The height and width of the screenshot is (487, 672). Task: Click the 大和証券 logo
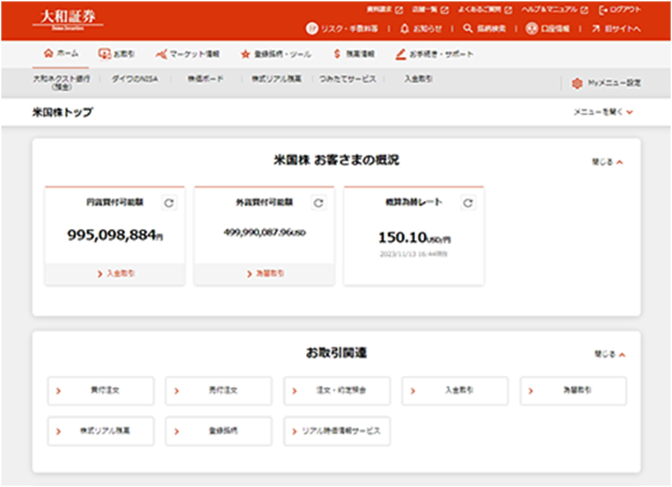tap(68, 19)
